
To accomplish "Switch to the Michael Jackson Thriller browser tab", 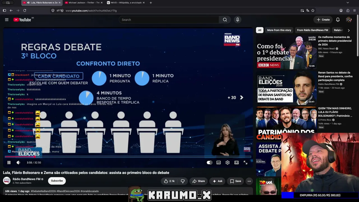I will click(x=83, y=3).
